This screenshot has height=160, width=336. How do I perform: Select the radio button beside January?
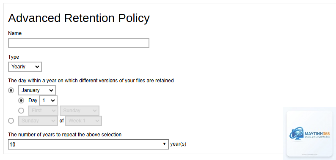11,90
